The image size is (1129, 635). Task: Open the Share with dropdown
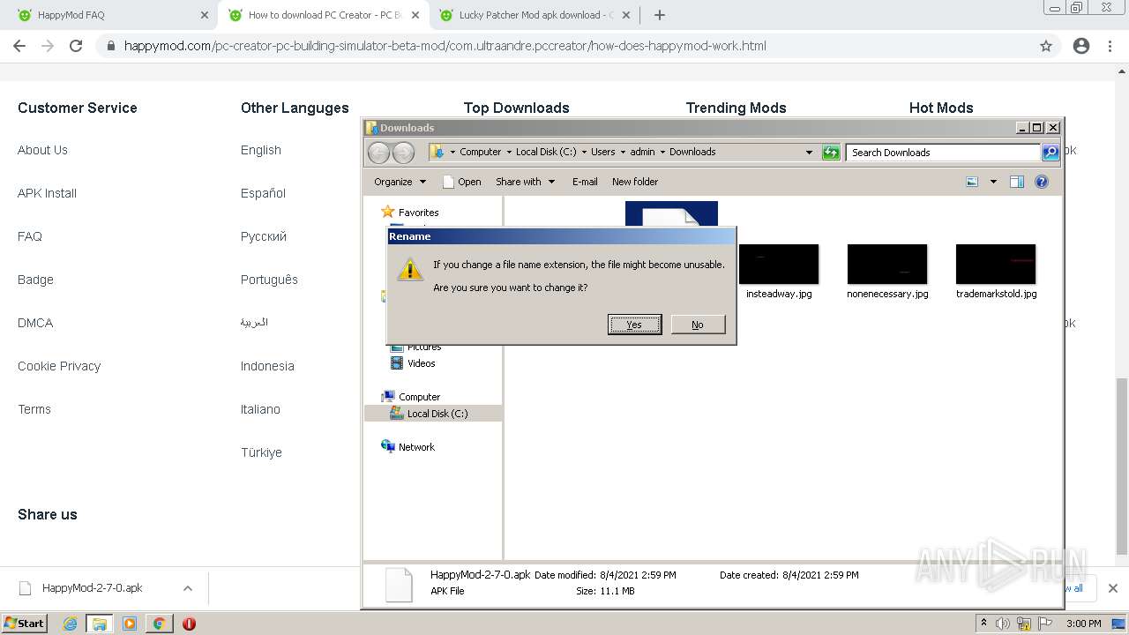[526, 182]
